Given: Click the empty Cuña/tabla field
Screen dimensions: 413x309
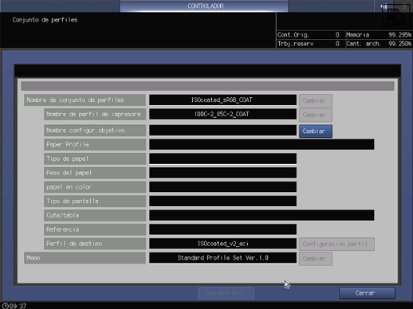Looking at the screenshot, I should pyautogui.click(x=262, y=215).
